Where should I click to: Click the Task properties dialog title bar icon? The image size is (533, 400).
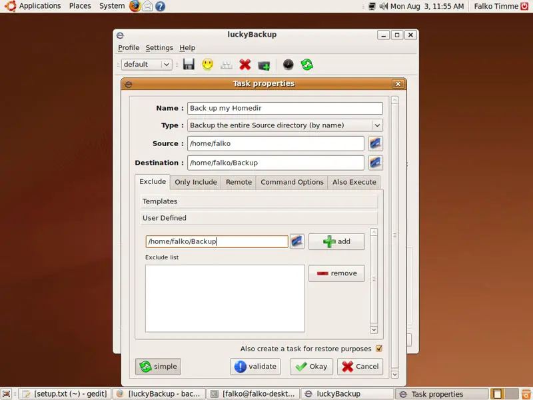tap(128, 84)
